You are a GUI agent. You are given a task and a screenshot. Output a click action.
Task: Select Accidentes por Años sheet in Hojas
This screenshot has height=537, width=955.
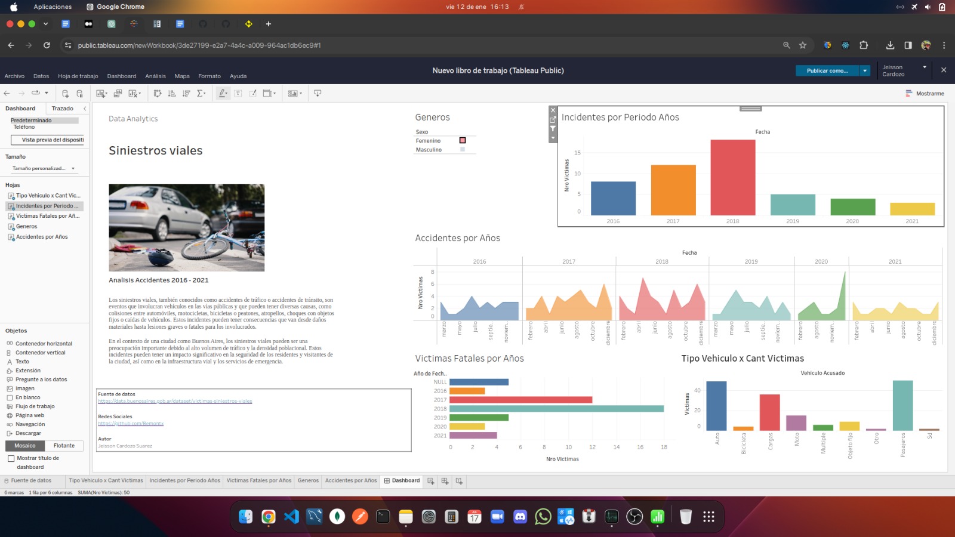click(x=42, y=237)
